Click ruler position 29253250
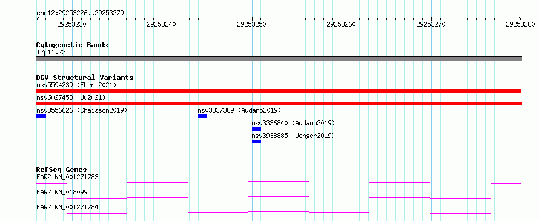The height and width of the screenshot is (221, 539). 251,24
